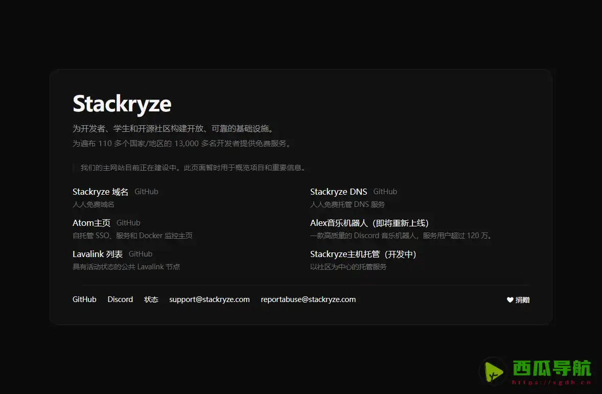Click the text 人人免费托管 DNS 服务
This screenshot has height=394, width=602.
348,204
